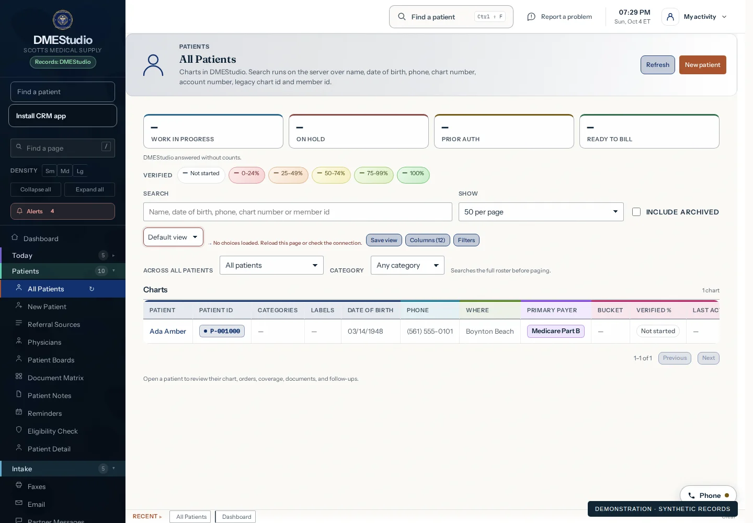This screenshot has width=753, height=523.
Task: Open the Default view dropdown
Action: (x=173, y=237)
